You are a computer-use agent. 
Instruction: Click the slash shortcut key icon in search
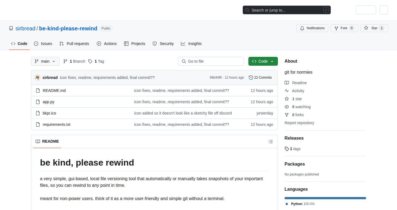tap(326, 10)
